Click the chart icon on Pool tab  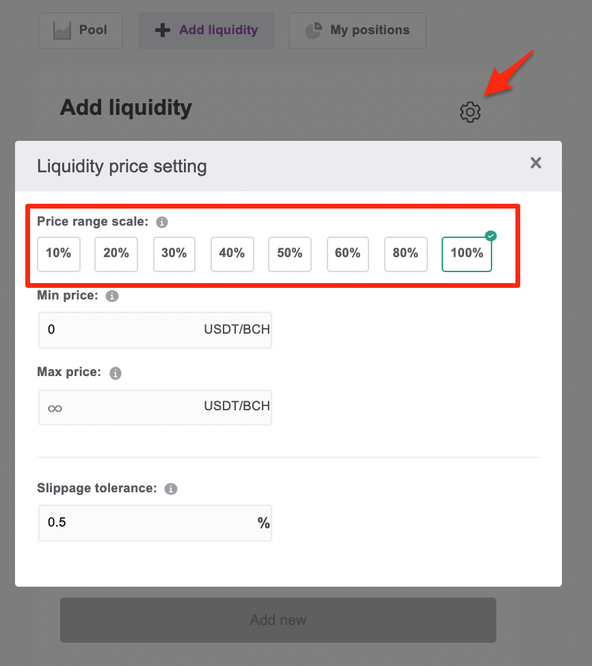click(62, 31)
